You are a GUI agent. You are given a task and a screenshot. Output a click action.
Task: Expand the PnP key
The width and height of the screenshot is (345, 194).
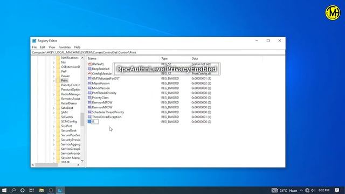point(54,72)
